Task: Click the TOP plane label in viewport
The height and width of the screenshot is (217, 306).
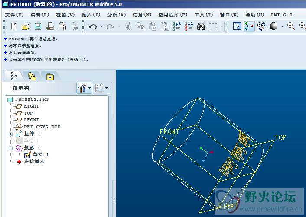Action: point(280,137)
